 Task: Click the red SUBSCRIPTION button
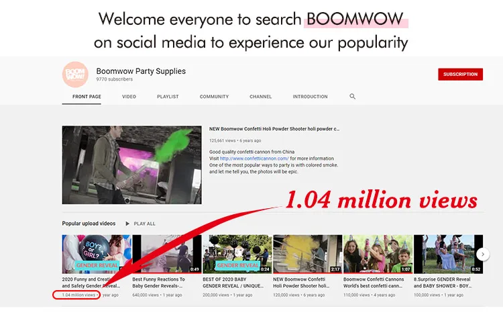tap(460, 74)
